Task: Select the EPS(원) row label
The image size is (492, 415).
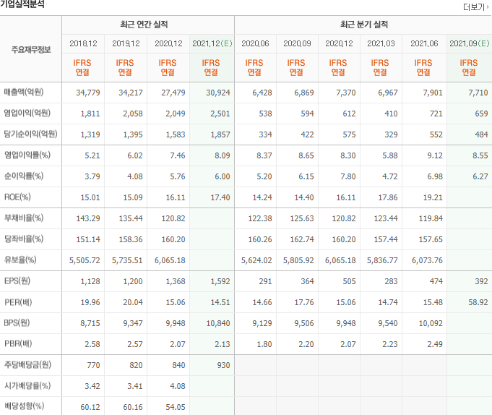Action: [x=17, y=281]
